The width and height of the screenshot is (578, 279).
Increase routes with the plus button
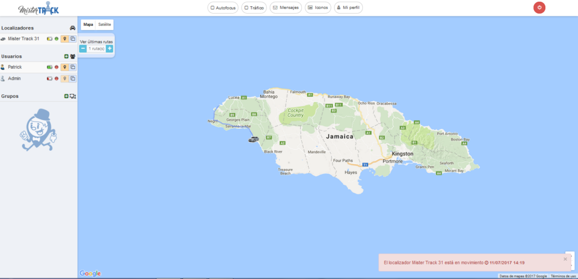tap(110, 49)
